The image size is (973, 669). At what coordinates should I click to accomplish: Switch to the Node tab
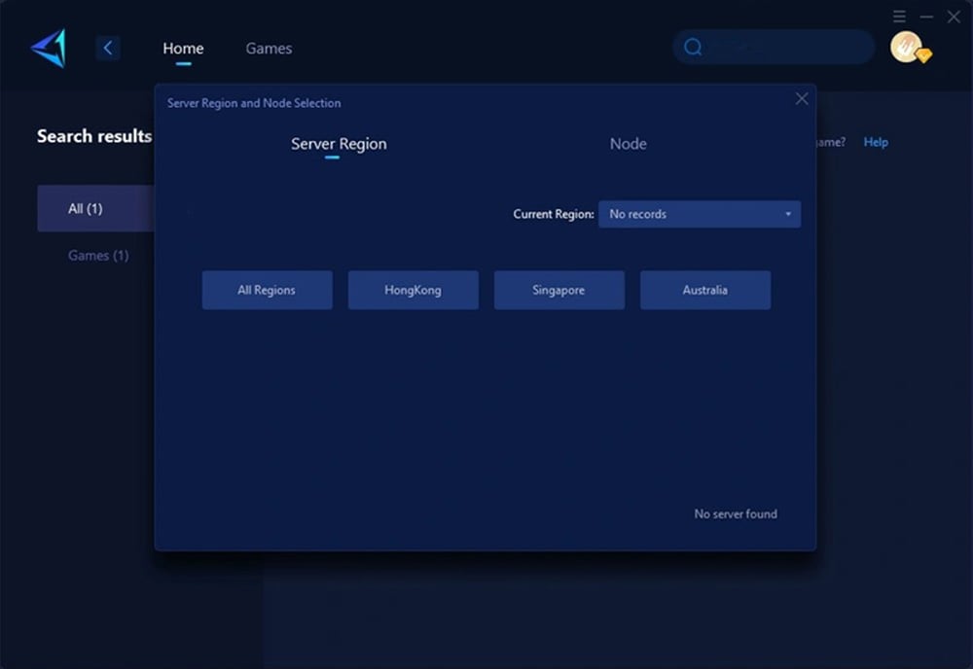click(628, 144)
